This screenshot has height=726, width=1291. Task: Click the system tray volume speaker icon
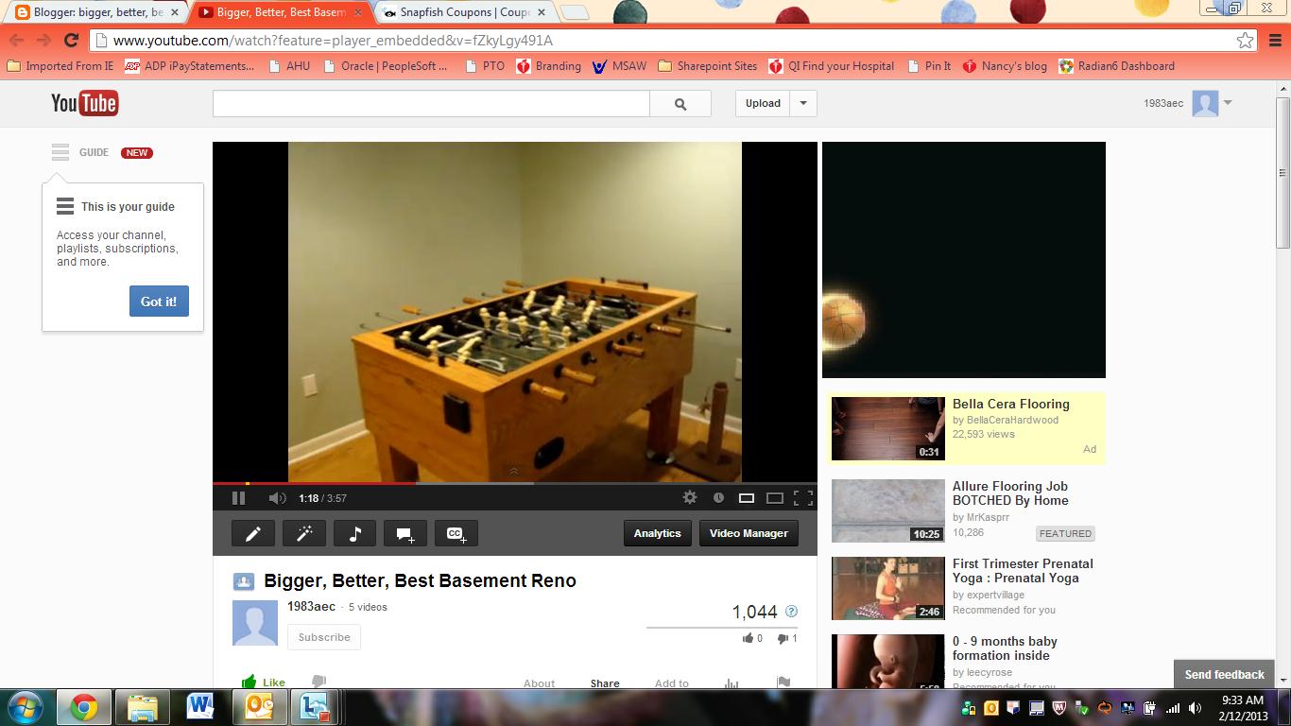coord(1194,707)
